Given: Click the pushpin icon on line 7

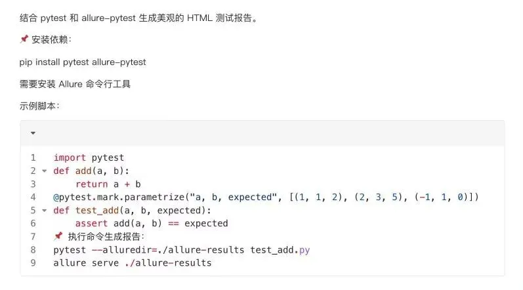Looking at the screenshot, I should pyautogui.click(x=58, y=236).
